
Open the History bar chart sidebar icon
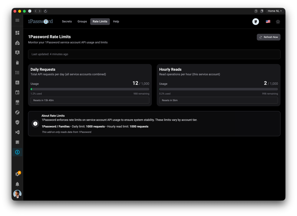[17, 82]
